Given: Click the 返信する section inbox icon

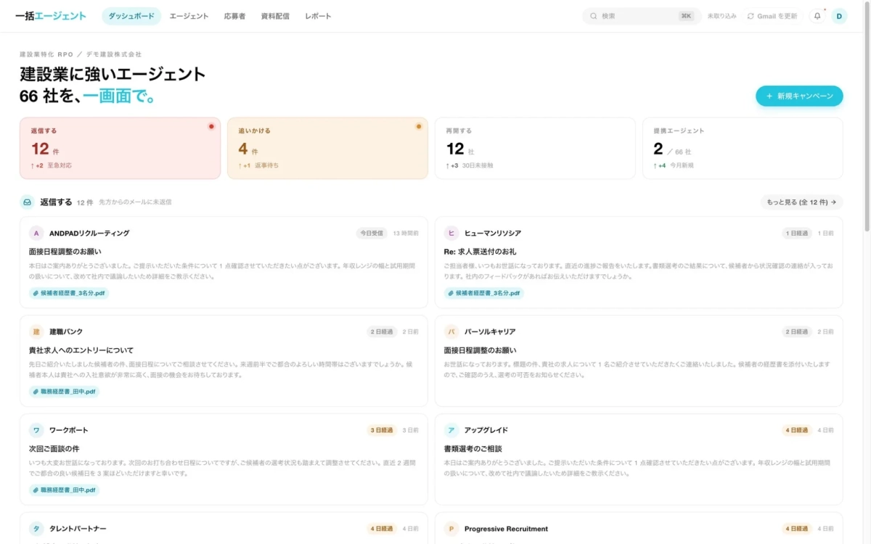Looking at the screenshot, I should tap(27, 202).
